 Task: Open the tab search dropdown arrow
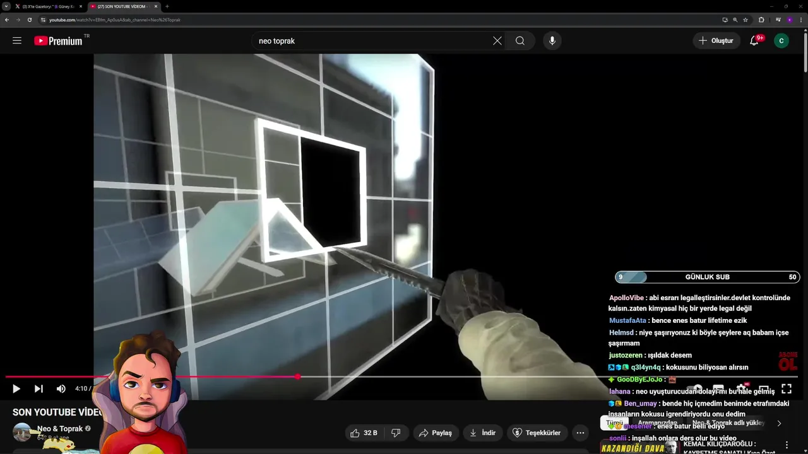point(6,6)
